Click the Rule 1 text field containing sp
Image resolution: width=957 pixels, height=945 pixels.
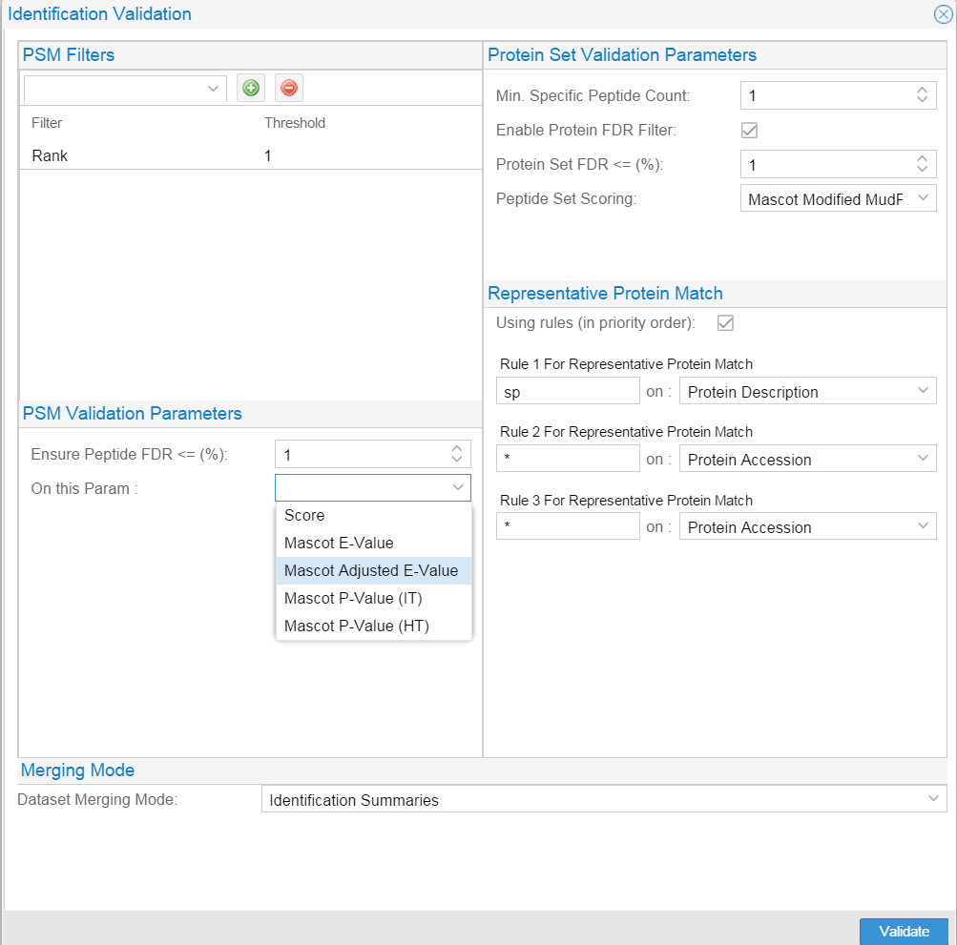567,392
